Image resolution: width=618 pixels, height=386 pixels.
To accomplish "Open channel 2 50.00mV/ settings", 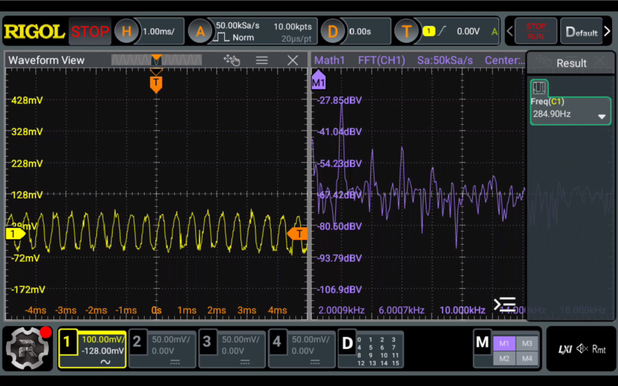I will point(171,339).
